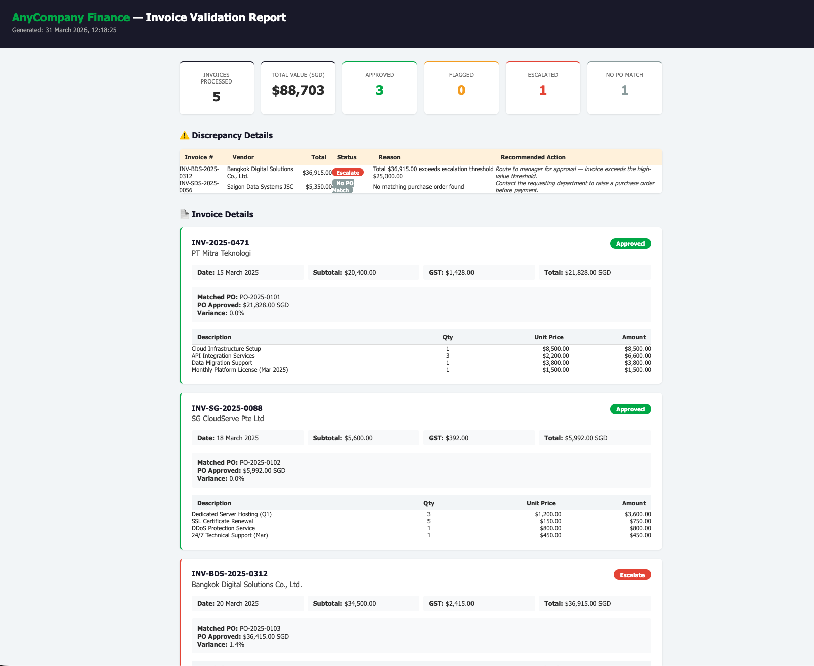Image resolution: width=814 pixels, height=666 pixels.
Task: Switch to the Discrepancy Details section
Action: [232, 135]
